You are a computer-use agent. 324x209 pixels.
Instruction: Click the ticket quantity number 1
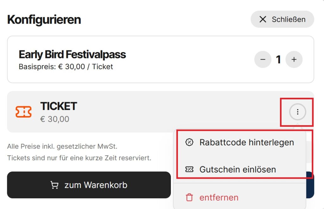(x=278, y=60)
